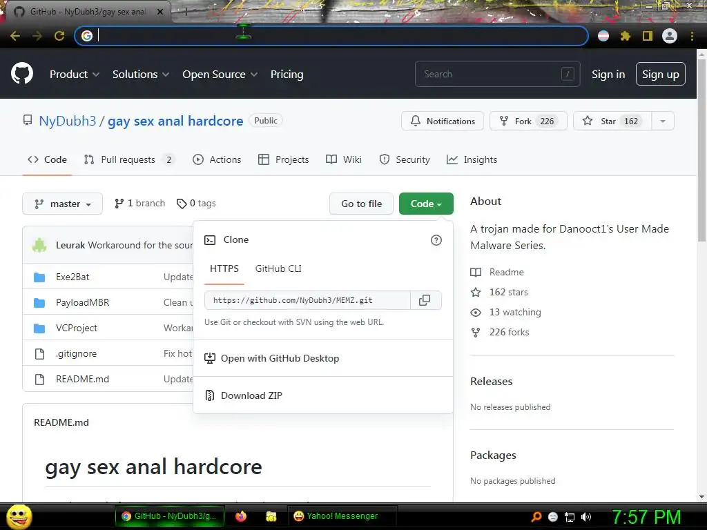The image size is (707, 530).
Task: Open the Releases heading link
Action: click(492, 381)
